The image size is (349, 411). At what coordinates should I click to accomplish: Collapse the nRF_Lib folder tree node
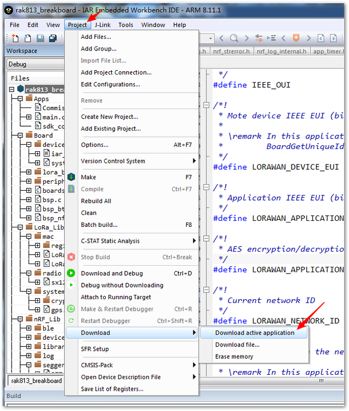20,319
